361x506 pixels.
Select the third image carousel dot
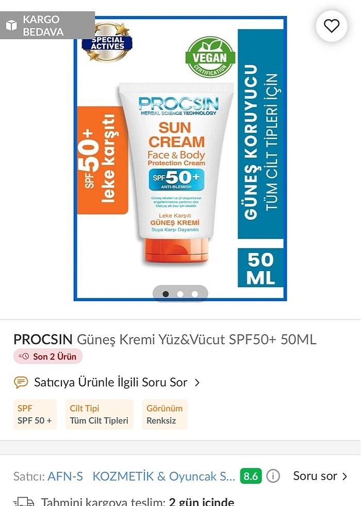click(195, 294)
